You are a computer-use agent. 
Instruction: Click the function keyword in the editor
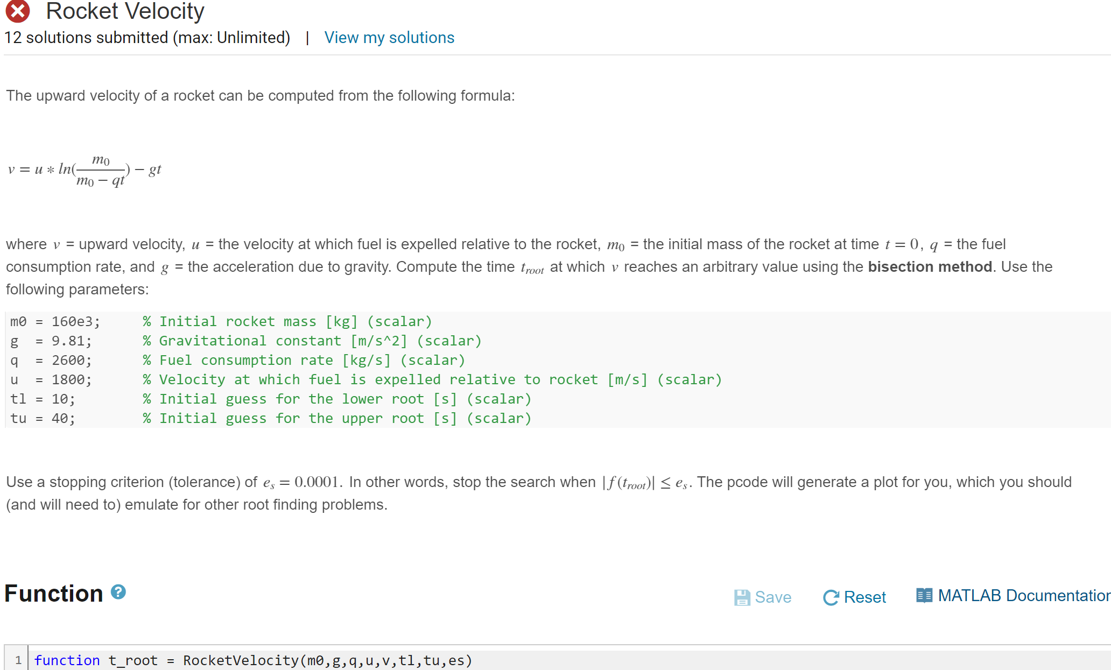pyautogui.click(x=66, y=660)
